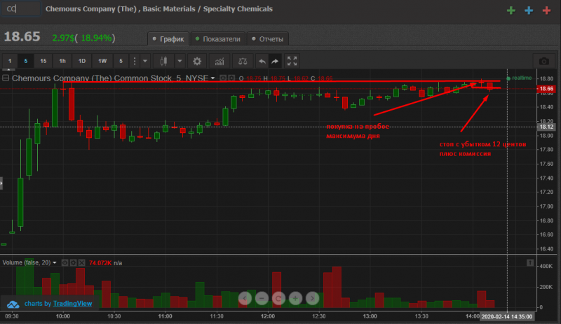
Task: Toggle visibility eye of Chemours series
Action: (x=223, y=78)
